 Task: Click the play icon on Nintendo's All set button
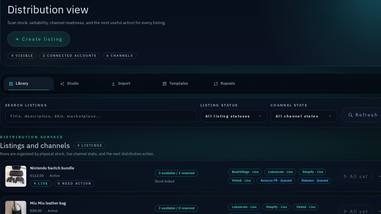pos(345,176)
